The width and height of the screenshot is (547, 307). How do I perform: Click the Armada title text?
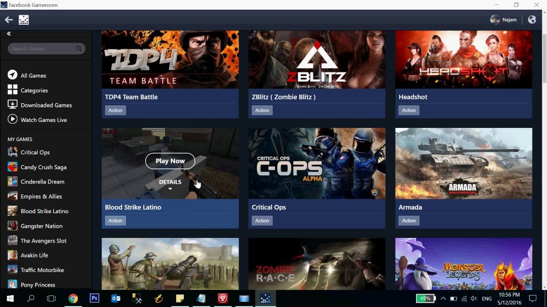pos(410,207)
